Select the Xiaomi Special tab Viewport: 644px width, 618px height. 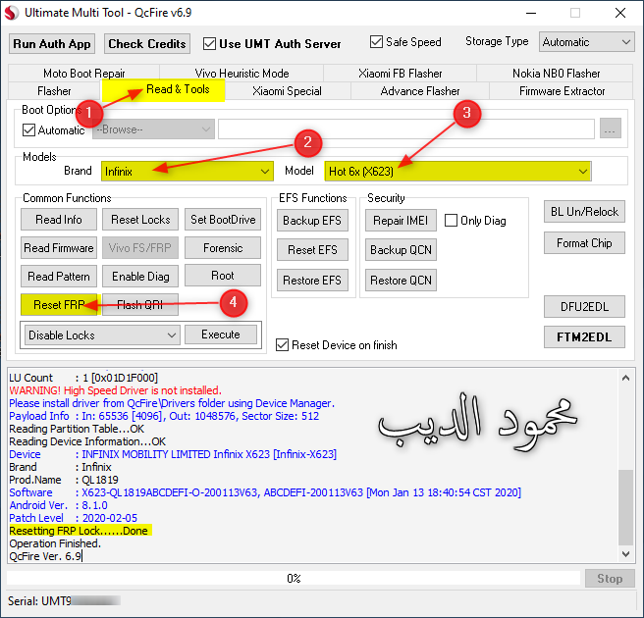click(287, 90)
